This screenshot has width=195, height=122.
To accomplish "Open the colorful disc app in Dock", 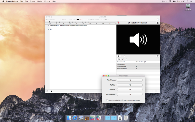I will coord(99,118).
